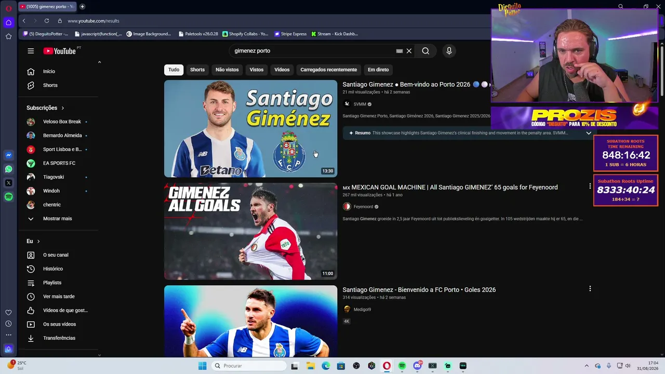665x374 pixels.
Task: Open WhatsApp in the Opera sidebar
Action: click(x=8, y=169)
